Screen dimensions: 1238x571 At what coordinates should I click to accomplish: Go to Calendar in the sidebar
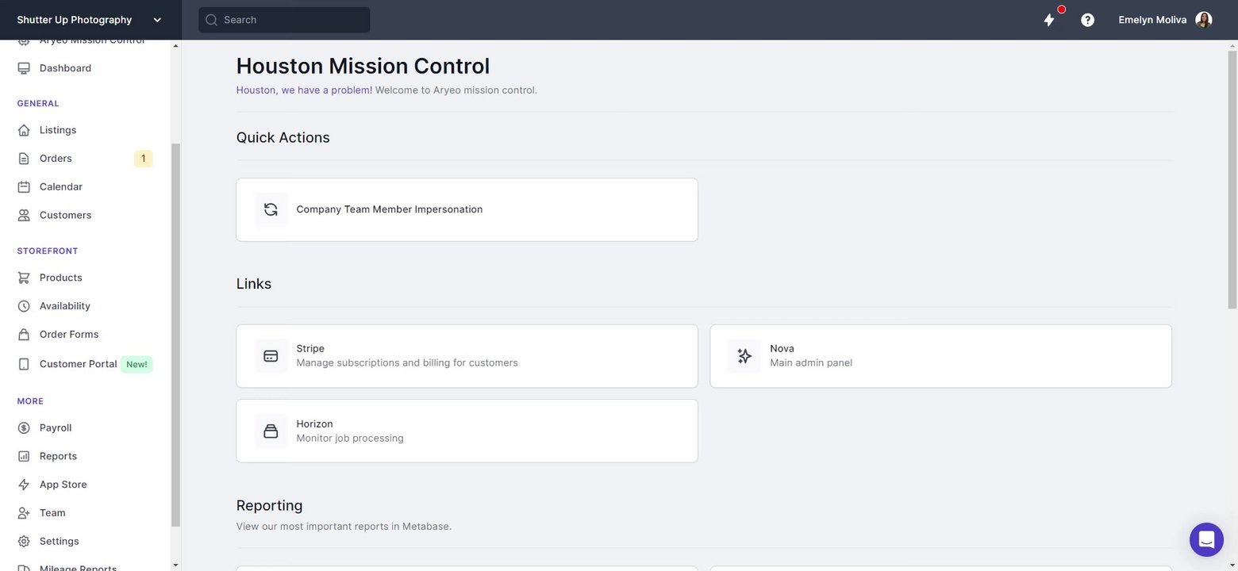61,187
